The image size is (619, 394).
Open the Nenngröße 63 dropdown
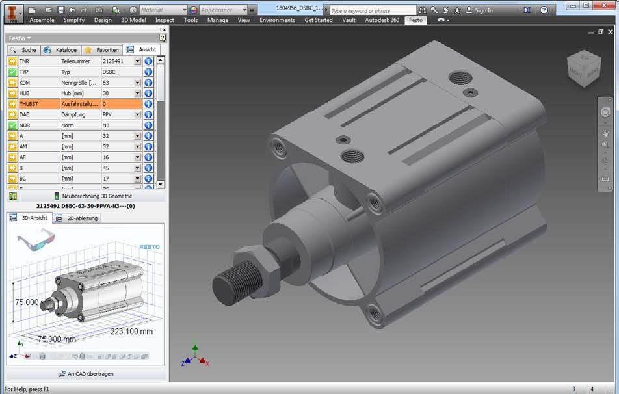[137, 83]
